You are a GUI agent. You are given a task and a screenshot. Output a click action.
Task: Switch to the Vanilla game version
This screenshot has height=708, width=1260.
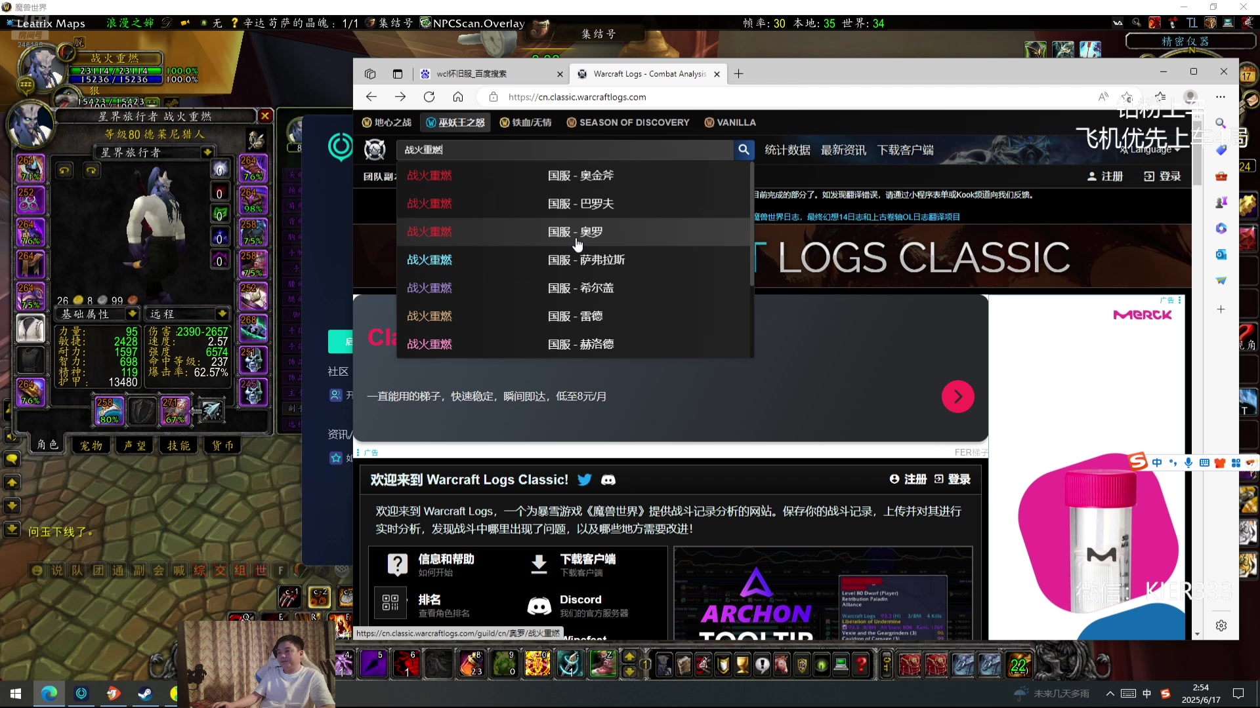tap(730, 123)
